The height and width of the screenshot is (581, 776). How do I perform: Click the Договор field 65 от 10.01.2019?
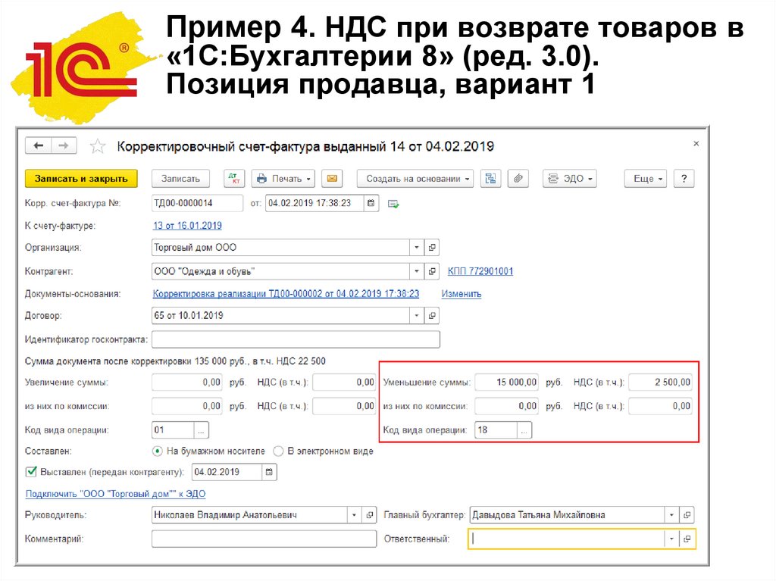(280, 316)
